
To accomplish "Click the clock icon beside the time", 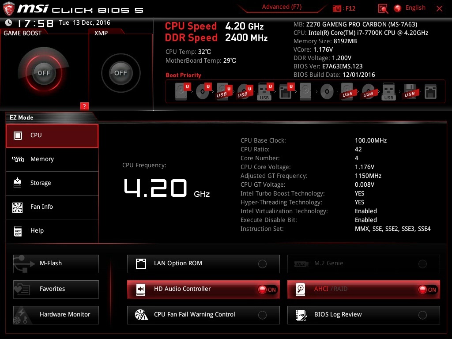I will tap(9, 23).
